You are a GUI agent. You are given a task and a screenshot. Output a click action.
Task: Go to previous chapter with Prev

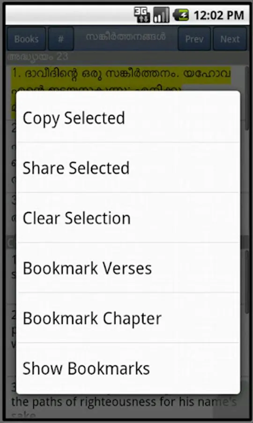click(194, 39)
